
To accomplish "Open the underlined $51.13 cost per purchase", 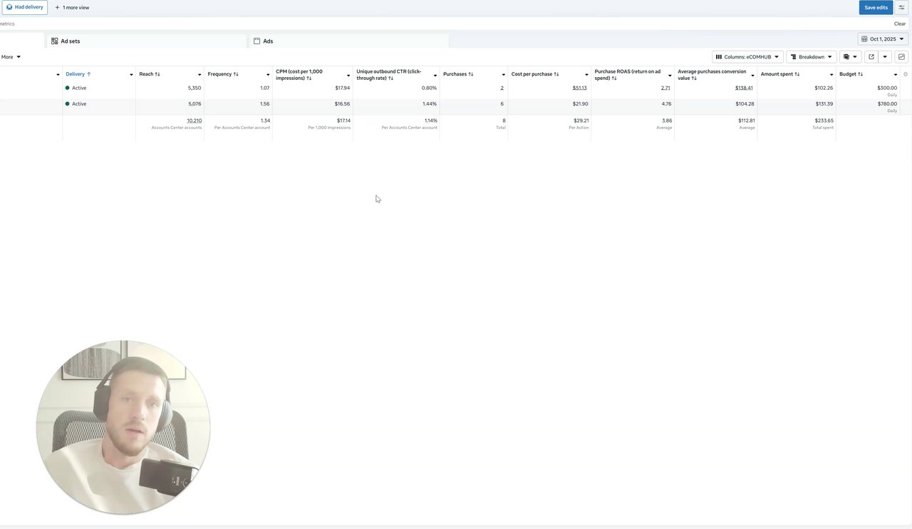I will tap(579, 88).
